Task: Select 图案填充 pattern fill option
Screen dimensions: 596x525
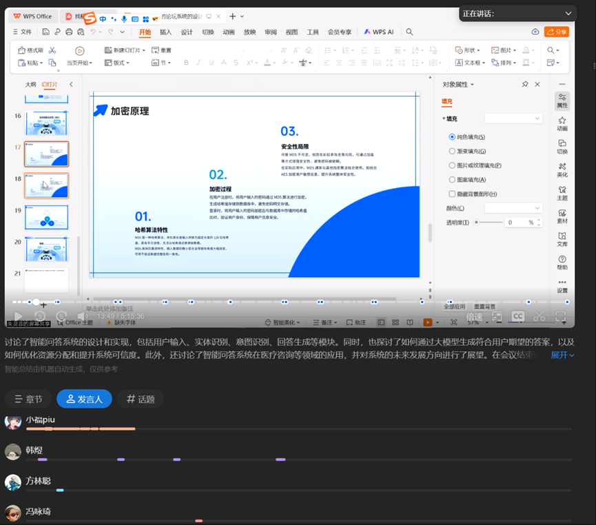Action: pos(452,180)
